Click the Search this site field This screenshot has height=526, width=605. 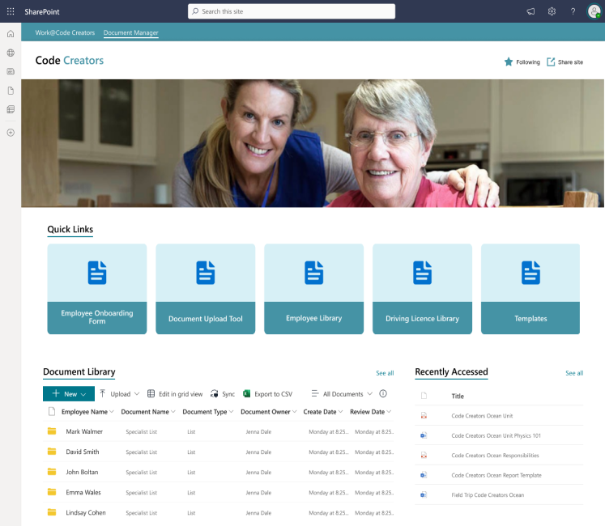pyautogui.click(x=292, y=11)
